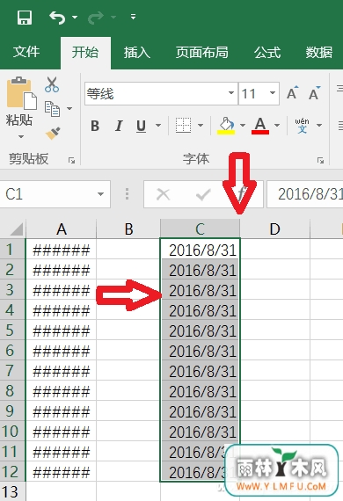The height and width of the screenshot is (501, 343).
Task: Click the Undo arrow icon
Action: 57,18
